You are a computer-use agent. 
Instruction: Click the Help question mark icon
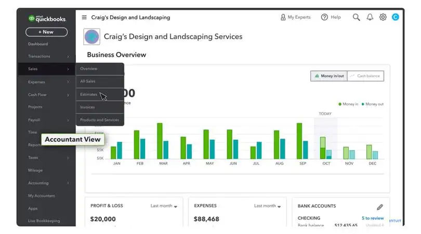(x=324, y=17)
